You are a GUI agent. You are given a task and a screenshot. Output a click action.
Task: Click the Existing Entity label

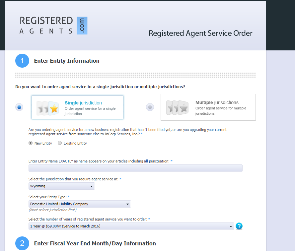[x=75, y=143]
